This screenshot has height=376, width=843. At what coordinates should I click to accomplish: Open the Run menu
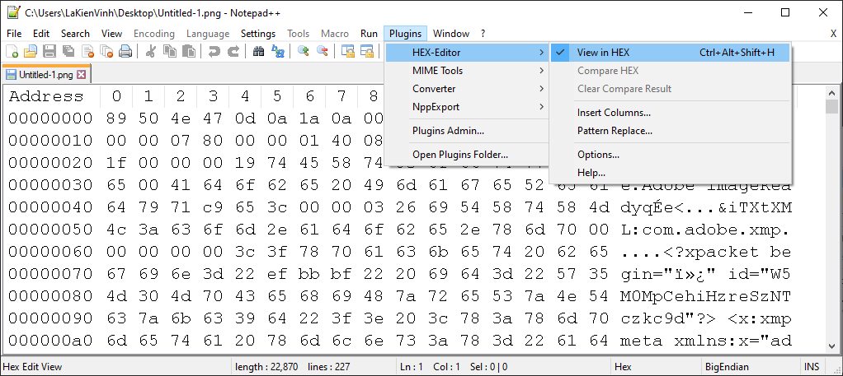[369, 33]
